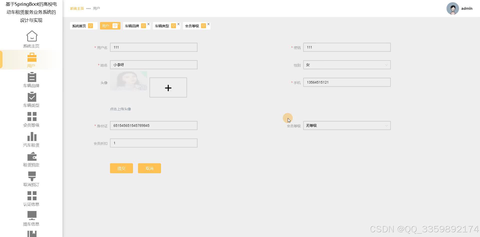Open 认证信息 grid icon in sidebar
Image resolution: width=480 pixels, height=237 pixels.
[32, 196]
